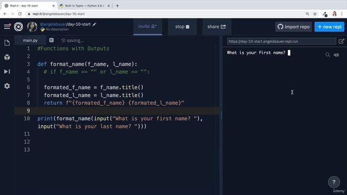The image size is (347, 195).
Task: Create a new repl
Action: (329, 27)
